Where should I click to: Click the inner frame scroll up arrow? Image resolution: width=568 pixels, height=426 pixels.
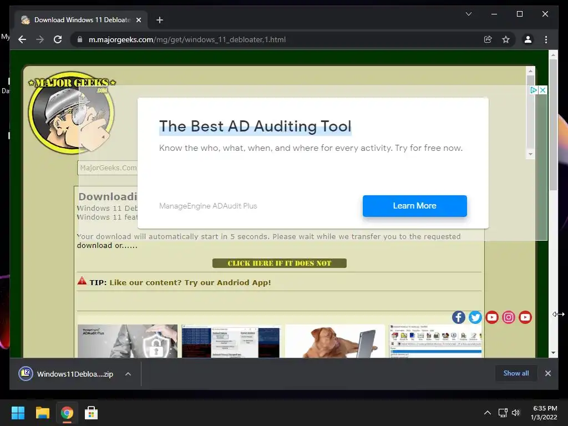tap(530, 71)
